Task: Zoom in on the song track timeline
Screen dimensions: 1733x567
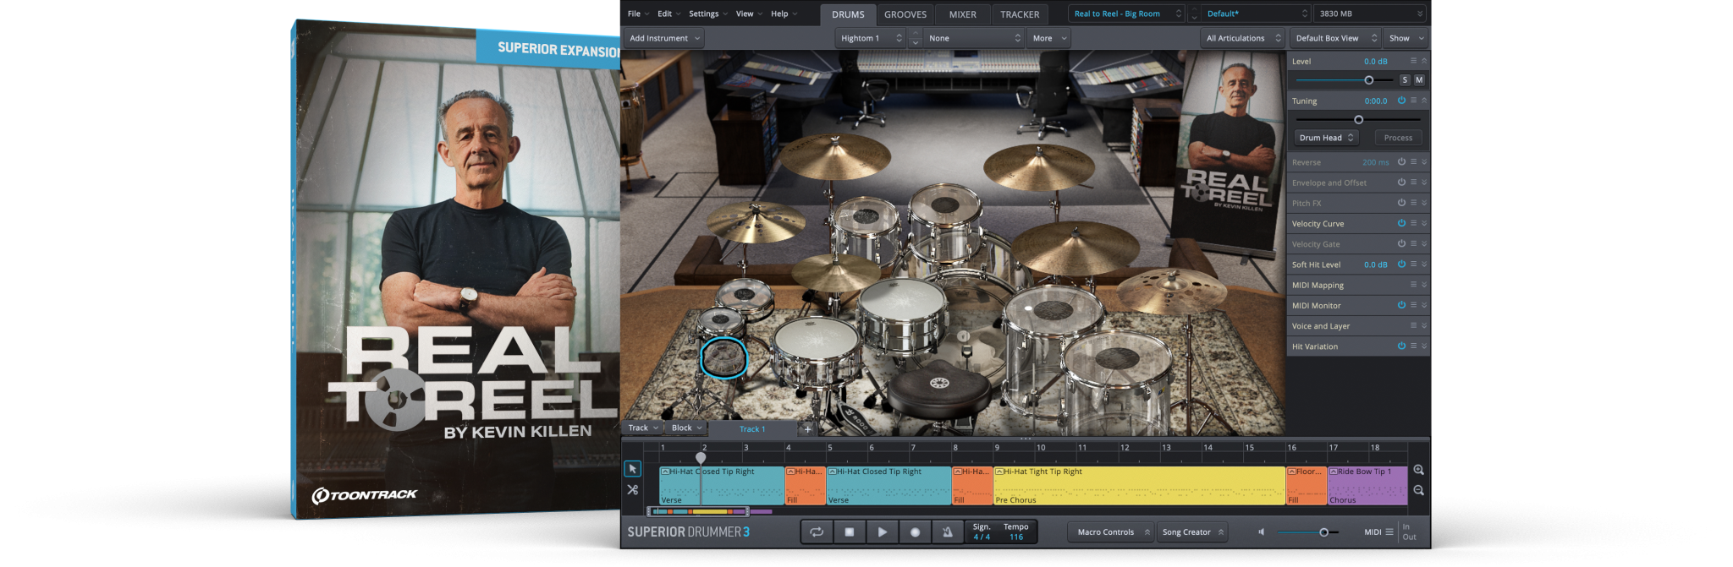Action: pyautogui.click(x=1418, y=471)
